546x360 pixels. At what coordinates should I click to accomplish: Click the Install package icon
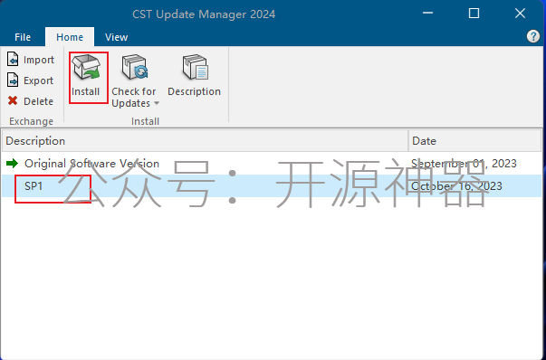[x=86, y=67]
